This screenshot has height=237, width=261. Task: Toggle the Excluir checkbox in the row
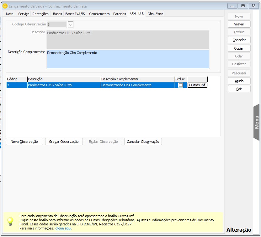pos(181,85)
